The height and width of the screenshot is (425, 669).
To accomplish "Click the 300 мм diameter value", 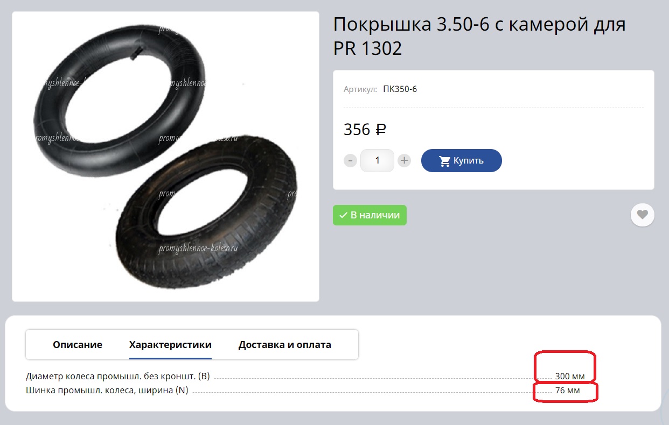I will 570,376.
